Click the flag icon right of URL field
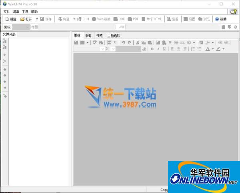 tap(229, 27)
